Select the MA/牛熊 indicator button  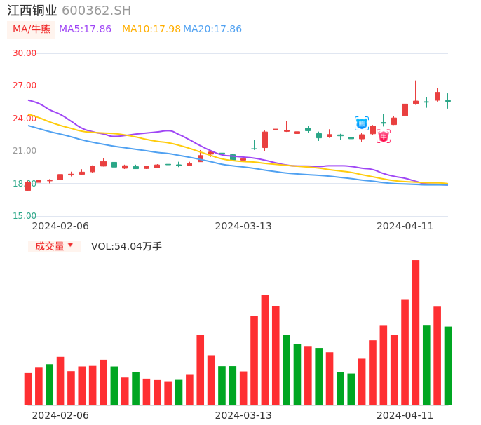point(32,29)
